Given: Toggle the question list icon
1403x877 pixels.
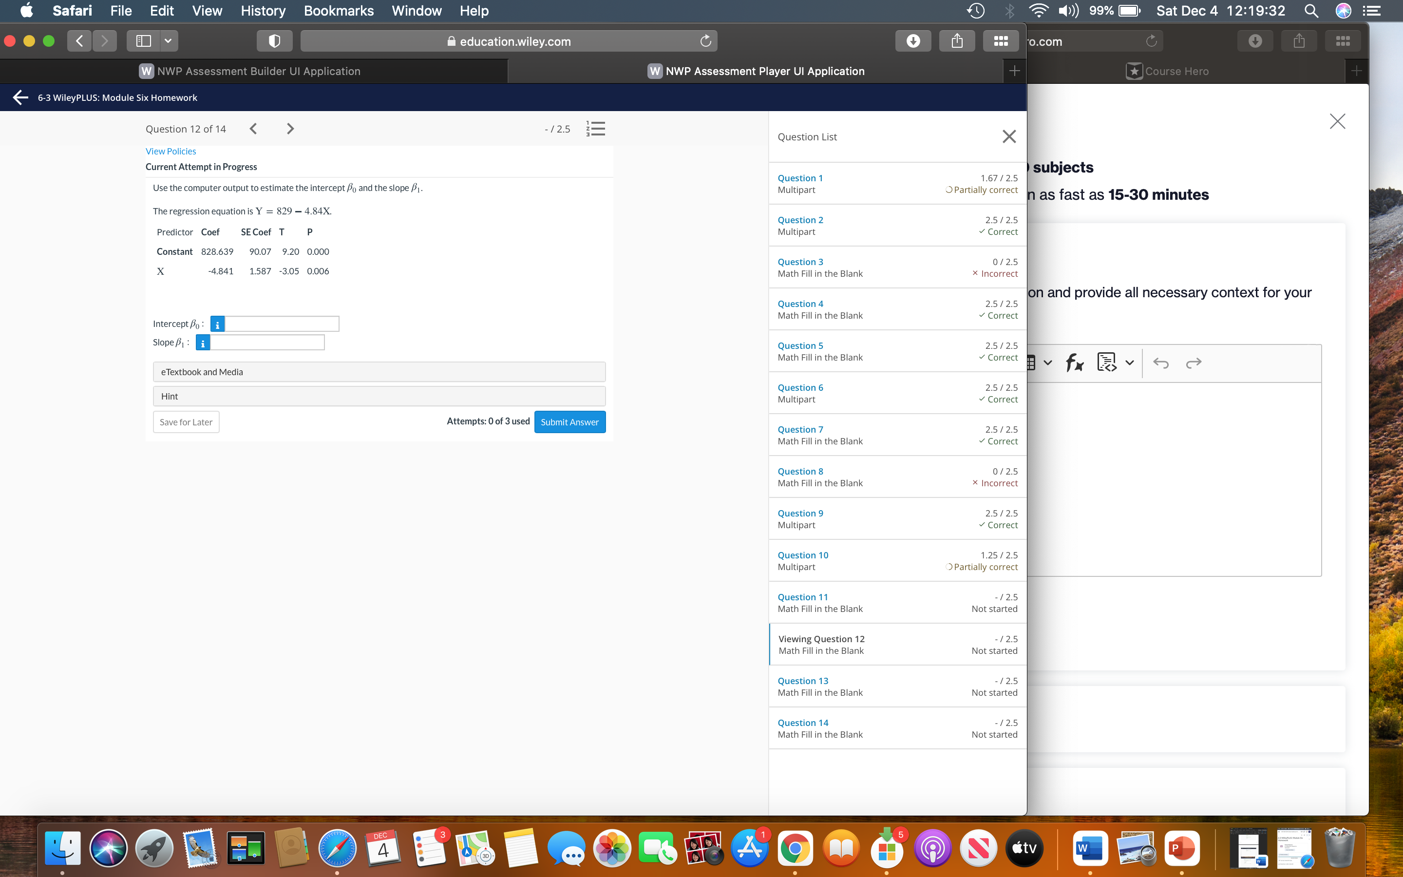Looking at the screenshot, I should [595, 129].
